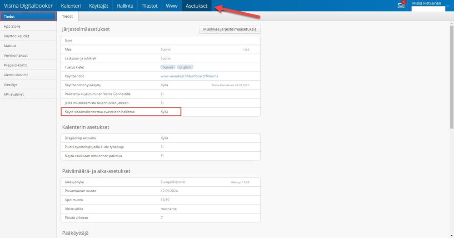This screenshot has height=238, width=454.
Task: Open the Käyttäjät menu
Action: click(x=99, y=5)
